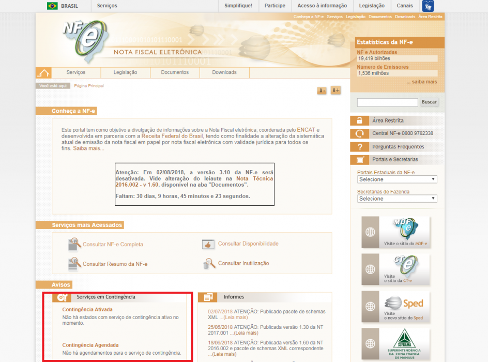
Task: Click the Serviços em Contingência key icon
Action: [62, 297]
